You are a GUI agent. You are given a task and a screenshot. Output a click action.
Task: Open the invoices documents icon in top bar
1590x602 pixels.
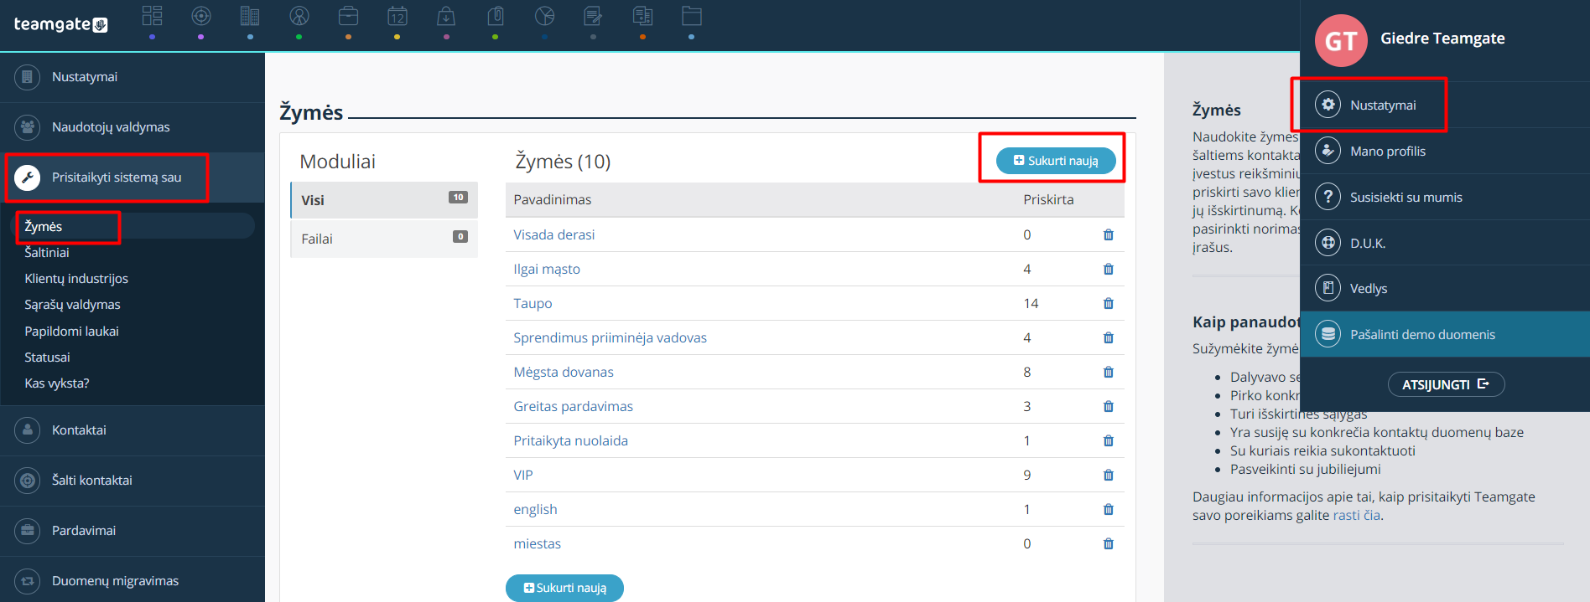(642, 16)
